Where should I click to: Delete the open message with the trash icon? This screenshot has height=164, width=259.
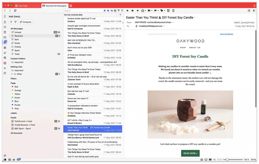pyautogui.click(x=173, y=11)
